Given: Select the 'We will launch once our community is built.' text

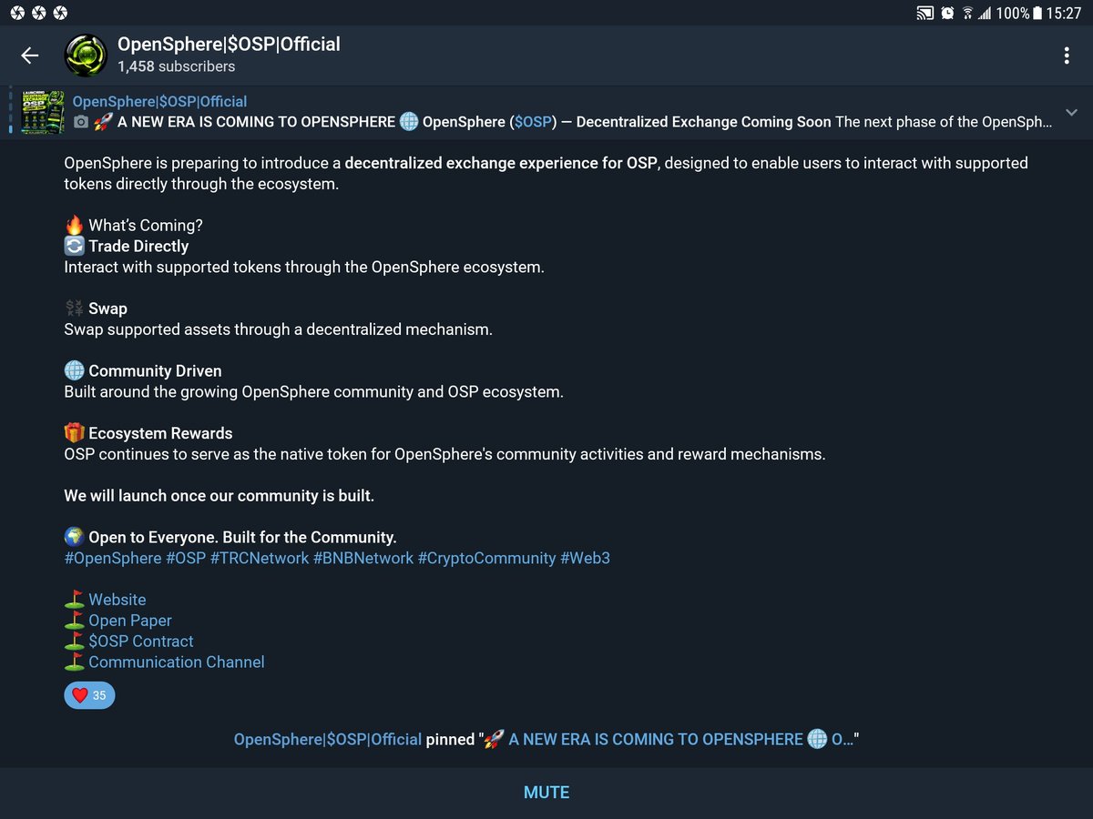Looking at the screenshot, I should 220,496.
